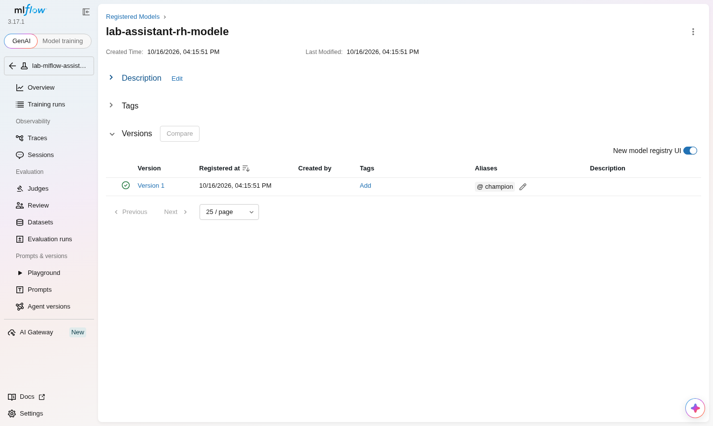Collapse the Versions section

(x=112, y=134)
